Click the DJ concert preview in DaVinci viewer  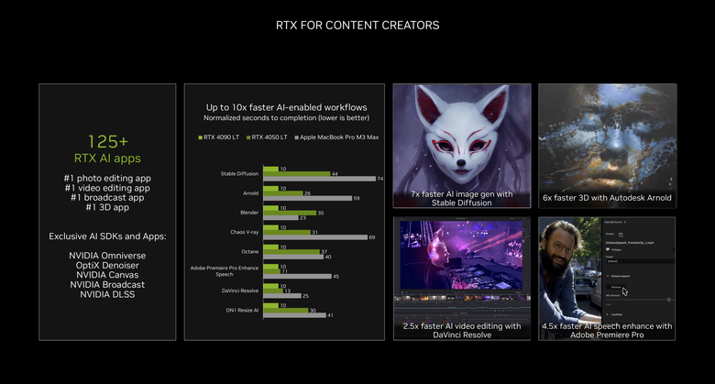pyautogui.click(x=461, y=256)
